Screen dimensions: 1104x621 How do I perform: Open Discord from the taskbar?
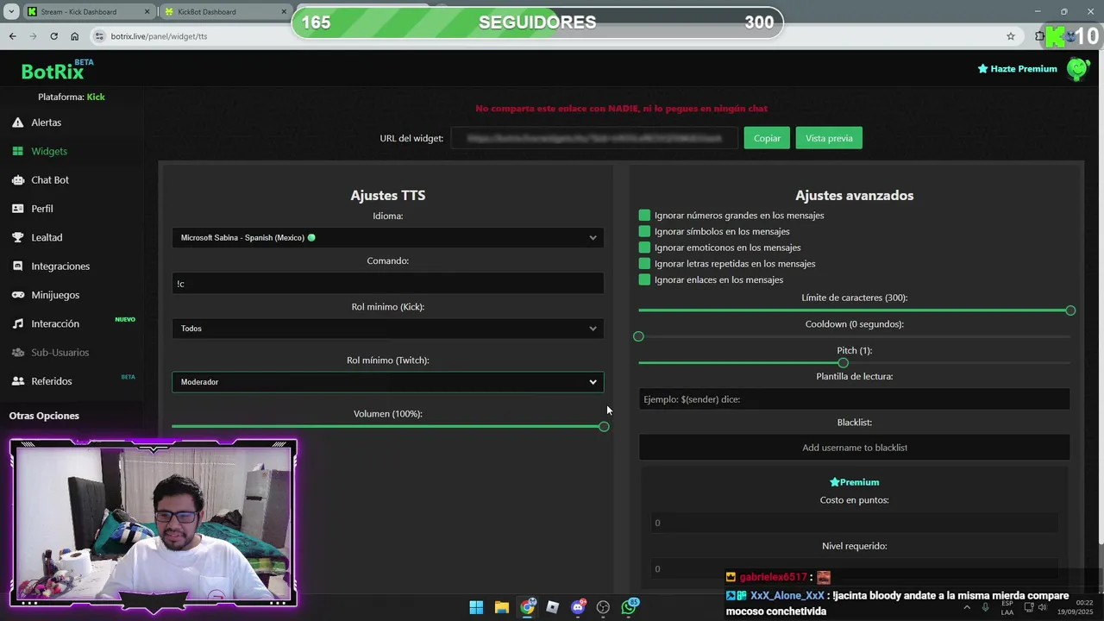pyautogui.click(x=578, y=607)
